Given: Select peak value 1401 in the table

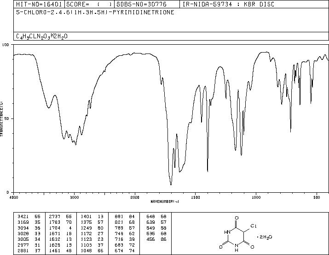Looking at the screenshot, I should (x=86, y=217).
